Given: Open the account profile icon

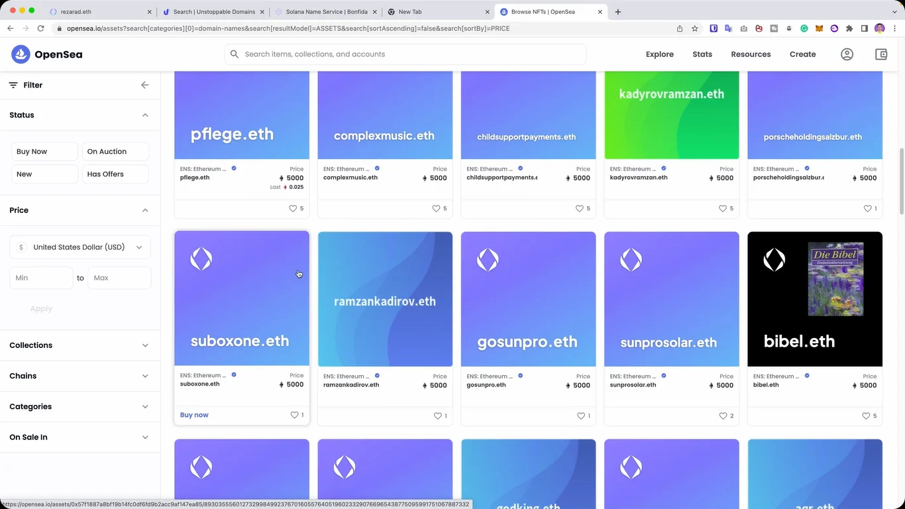Looking at the screenshot, I should click(847, 54).
